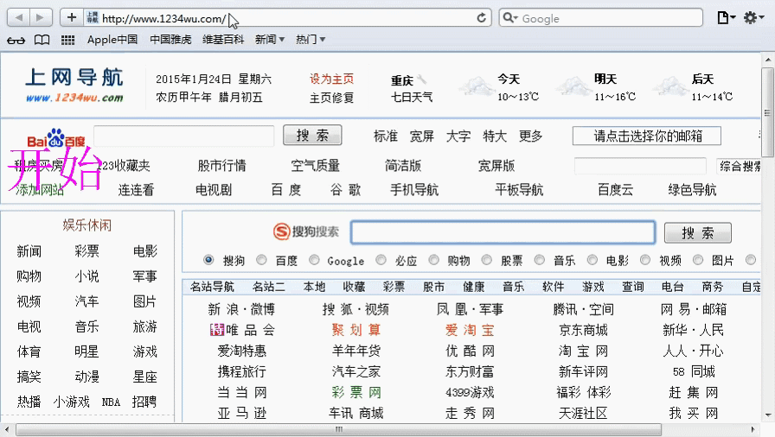775x437 pixels.
Task: Select the 股票 radio button
Action: point(487,259)
